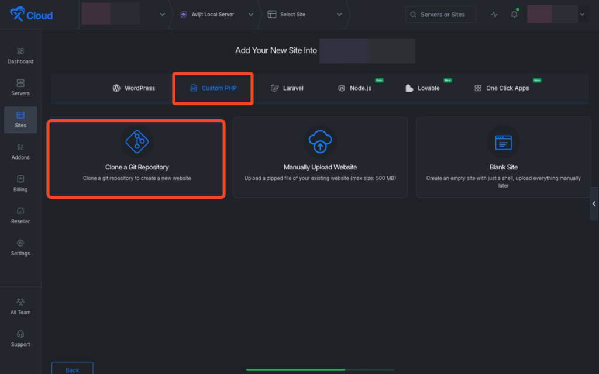Open Addons in the sidebar

(20, 152)
